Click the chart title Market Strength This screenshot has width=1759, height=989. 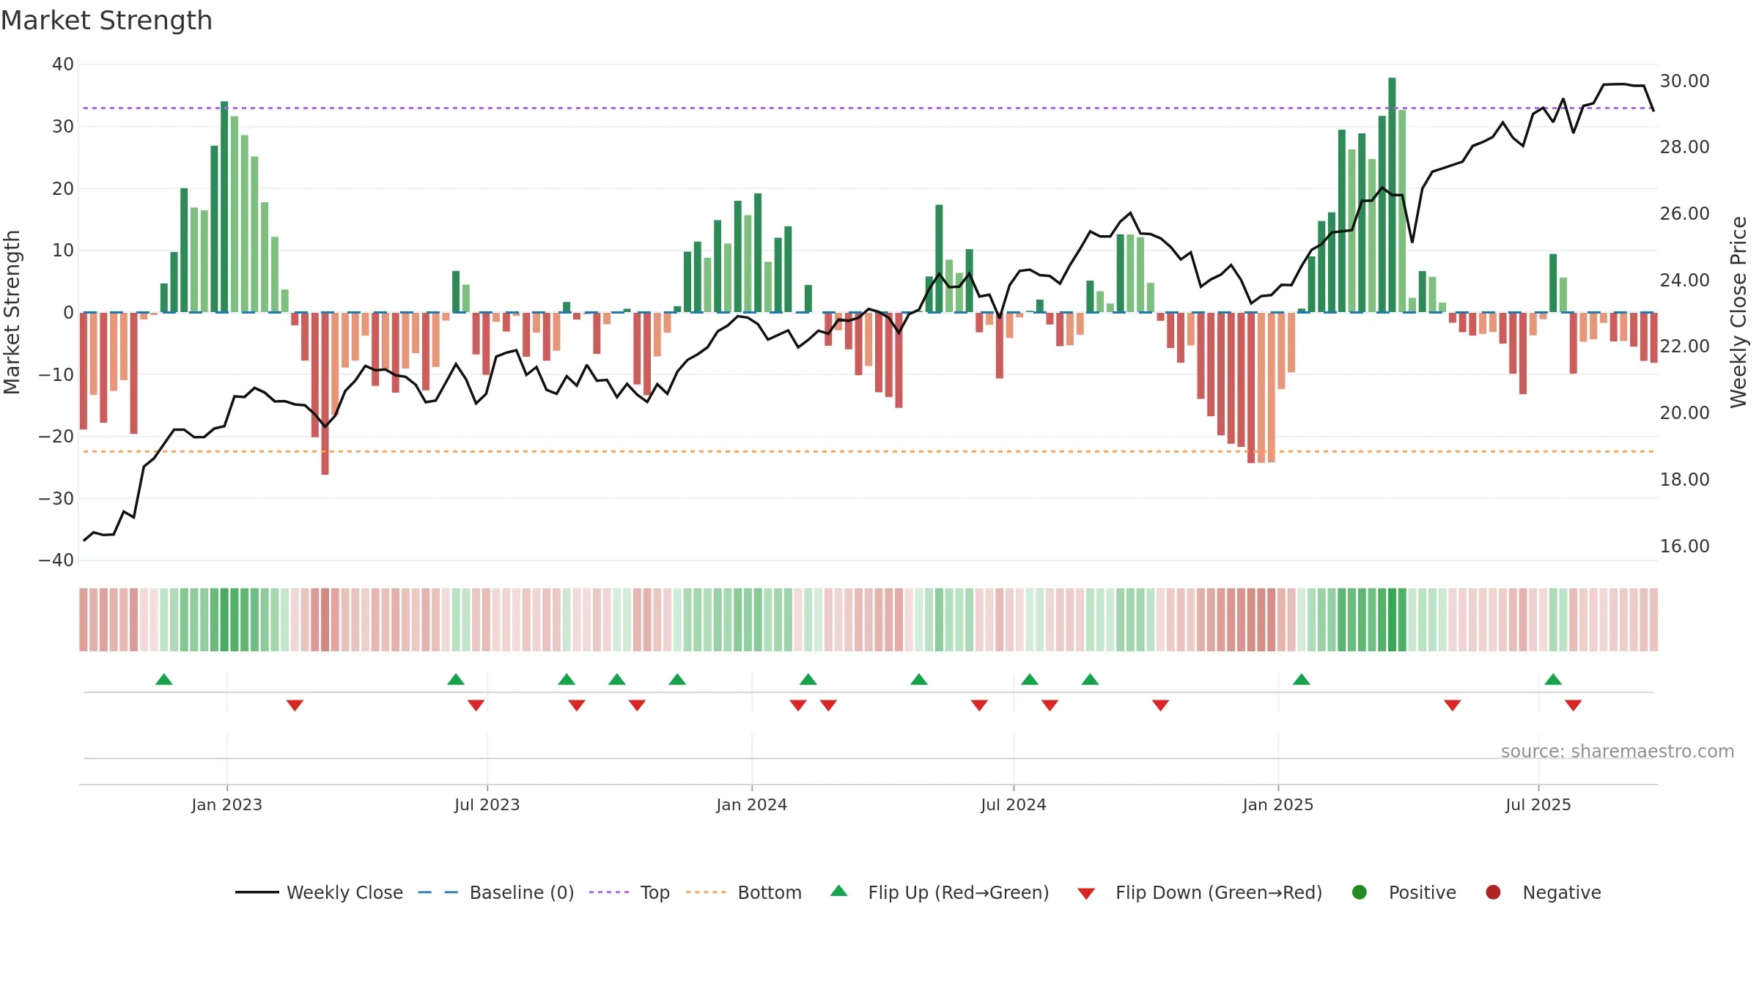click(106, 21)
